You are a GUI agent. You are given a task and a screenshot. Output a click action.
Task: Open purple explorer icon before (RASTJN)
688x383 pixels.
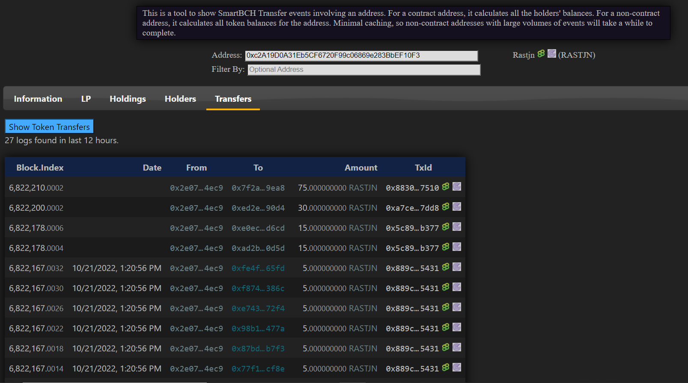click(552, 53)
